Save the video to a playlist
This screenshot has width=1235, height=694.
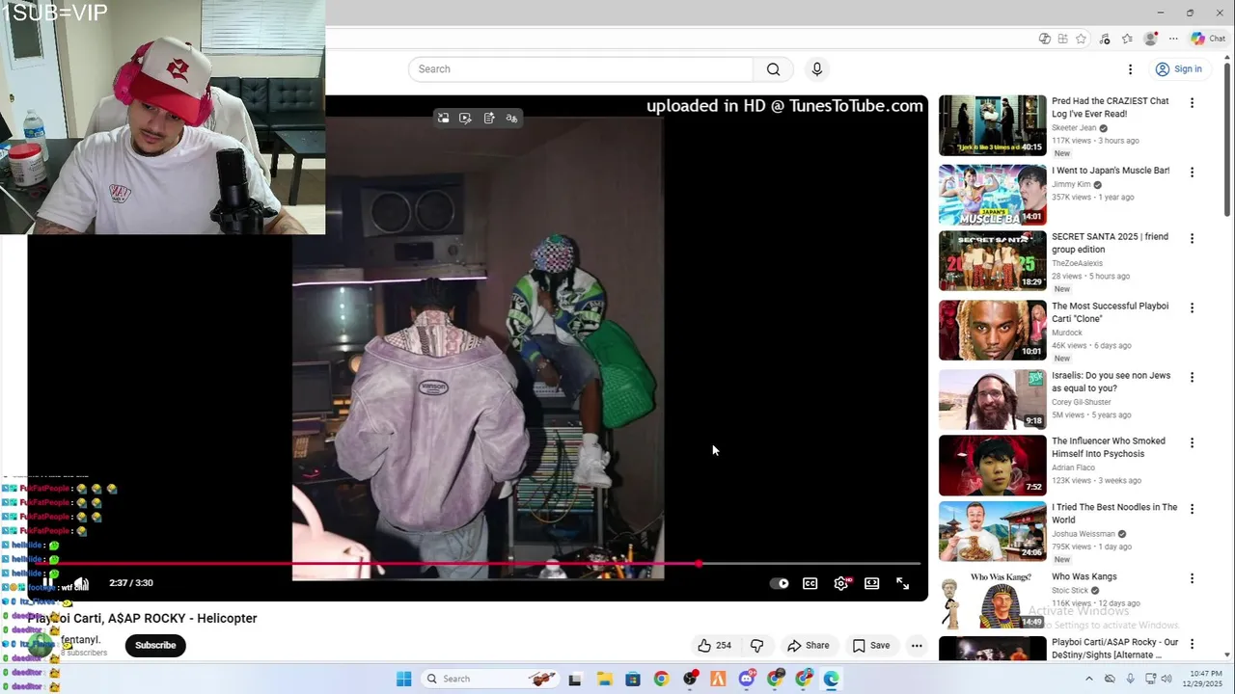pyautogui.click(x=871, y=646)
